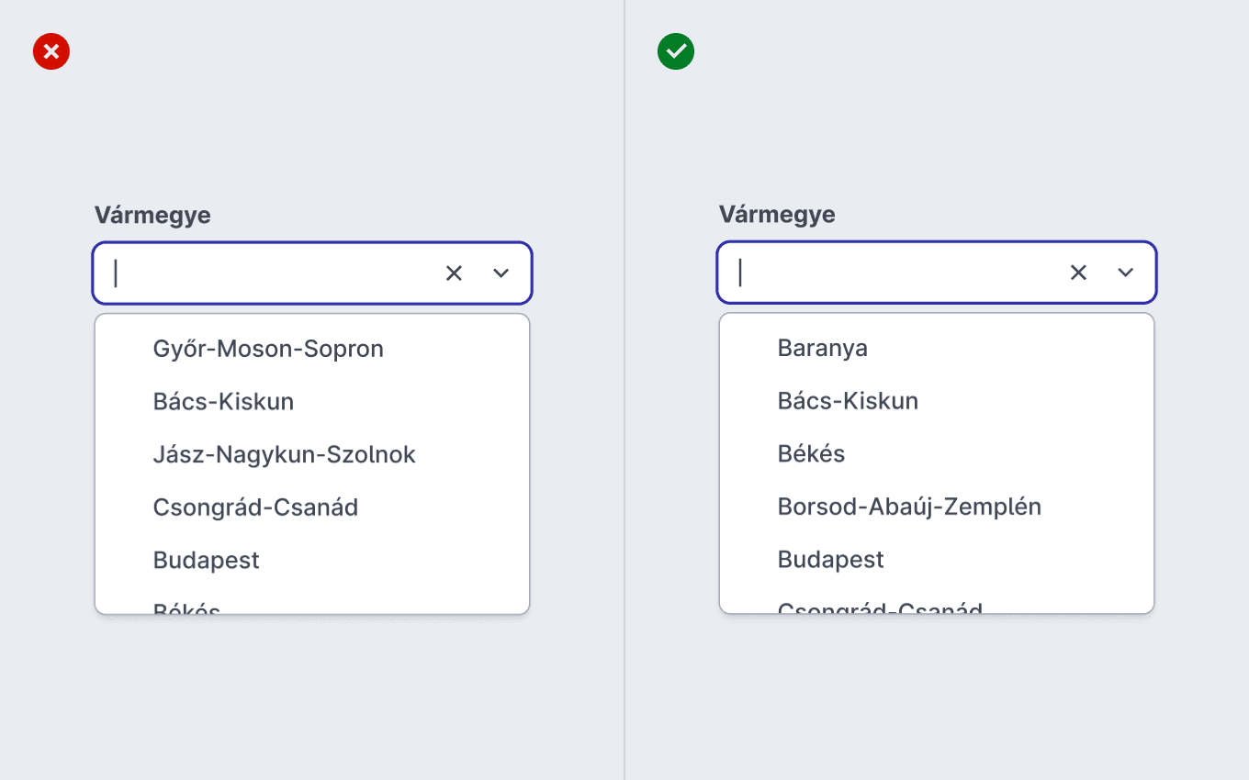Viewport: 1249px width, 780px height.
Task: Clear the left Vármegye field with X icon
Action: point(454,273)
